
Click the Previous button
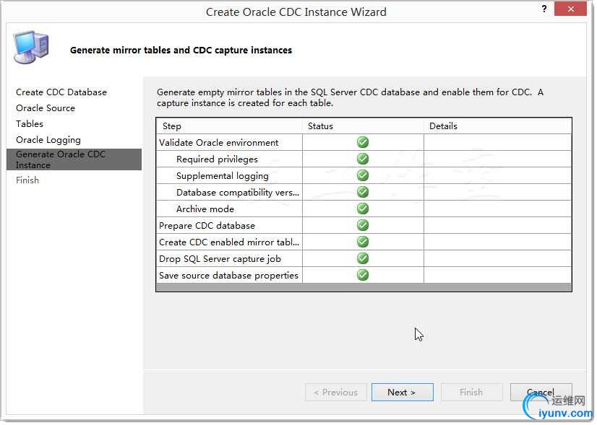pyautogui.click(x=336, y=393)
